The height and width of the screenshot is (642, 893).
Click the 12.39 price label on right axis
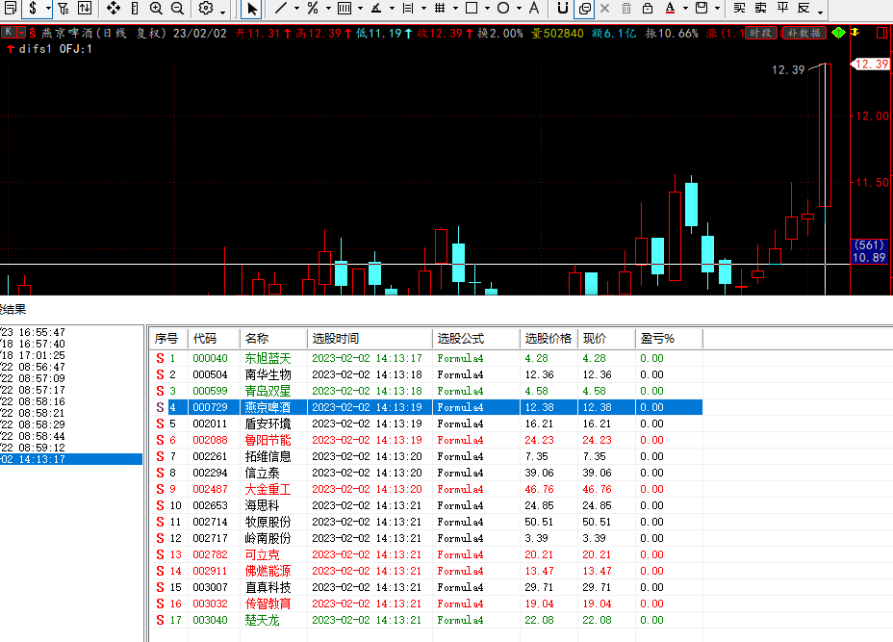pos(871,64)
